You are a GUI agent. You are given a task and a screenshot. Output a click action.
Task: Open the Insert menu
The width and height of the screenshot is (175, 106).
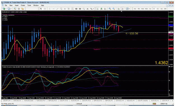point(17,5)
